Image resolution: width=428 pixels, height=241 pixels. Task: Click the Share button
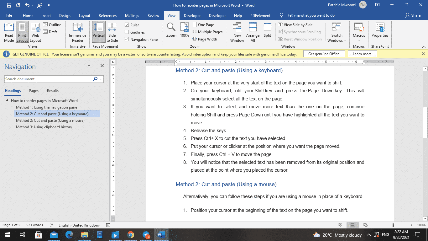(413, 15)
